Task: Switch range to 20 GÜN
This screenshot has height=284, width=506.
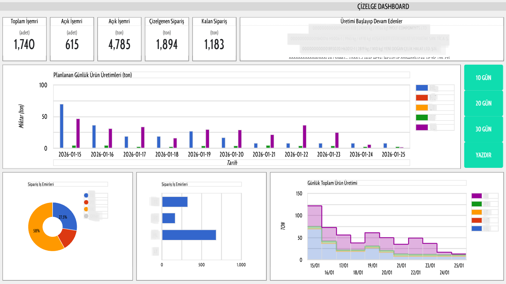Action: click(483, 104)
